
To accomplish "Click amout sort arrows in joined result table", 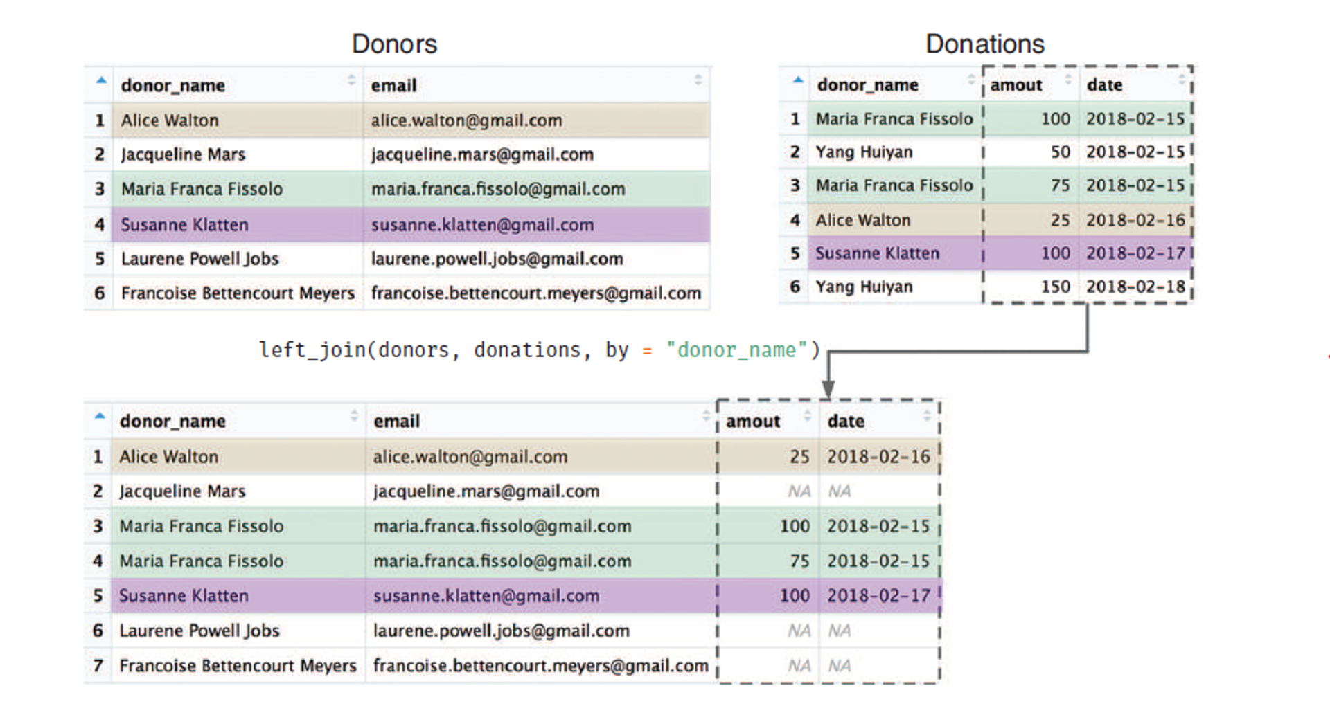I will point(807,415).
